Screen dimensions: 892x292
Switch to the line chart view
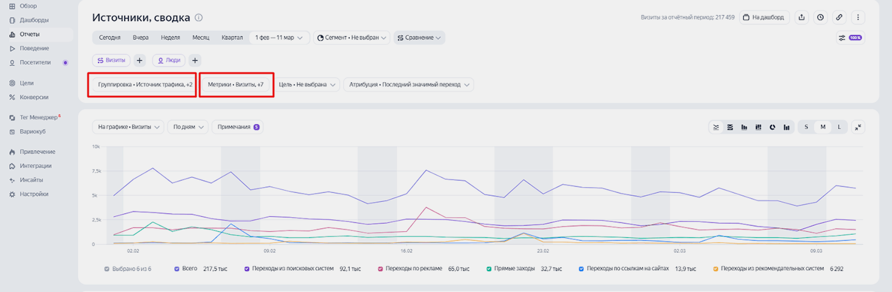[716, 127]
